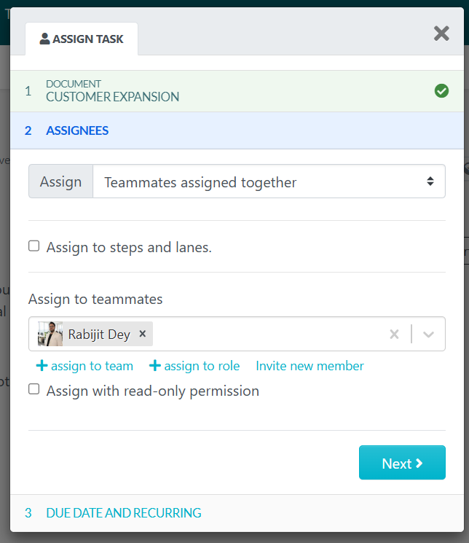Click Invite new member link

[310, 366]
